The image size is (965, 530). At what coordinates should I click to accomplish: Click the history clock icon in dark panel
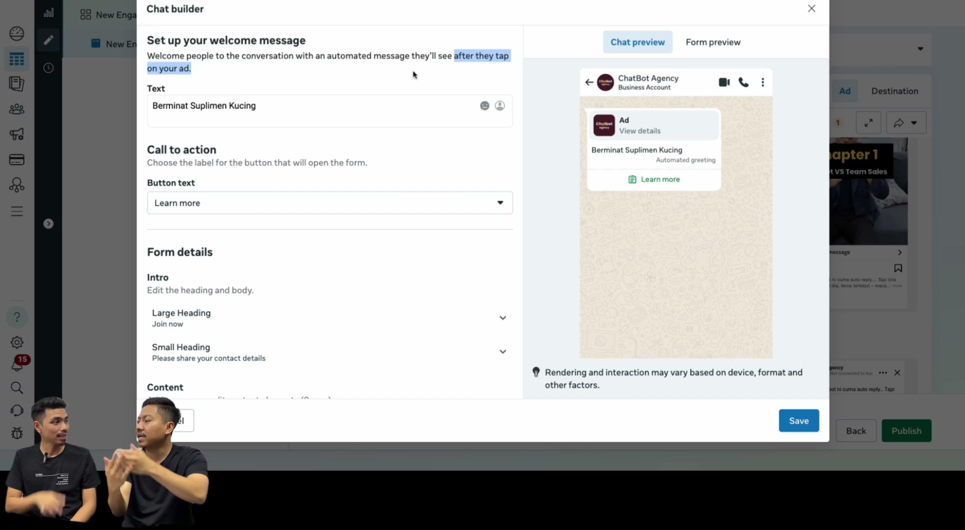click(x=48, y=68)
